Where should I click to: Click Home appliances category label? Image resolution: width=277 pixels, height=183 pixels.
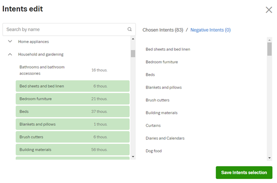tap(33, 42)
